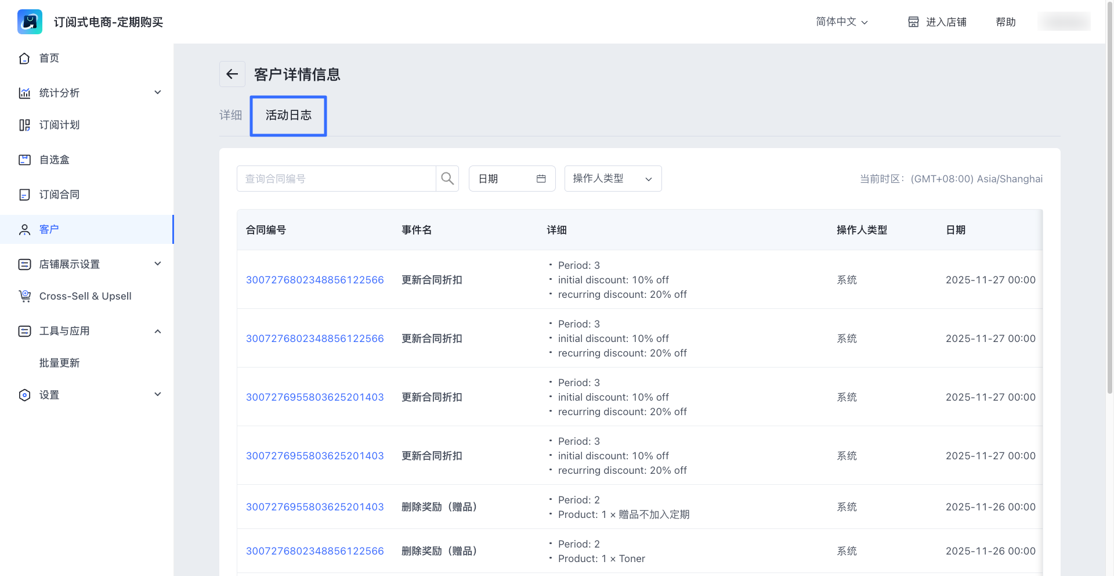The height and width of the screenshot is (576, 1114).
Task: Focus the 查询合同编号 search field
Action: 337,179
